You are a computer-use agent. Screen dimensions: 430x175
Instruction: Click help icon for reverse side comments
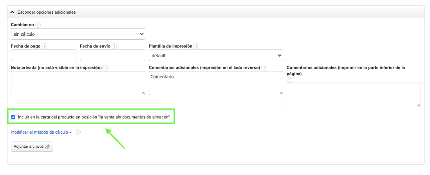pos(264,67)
